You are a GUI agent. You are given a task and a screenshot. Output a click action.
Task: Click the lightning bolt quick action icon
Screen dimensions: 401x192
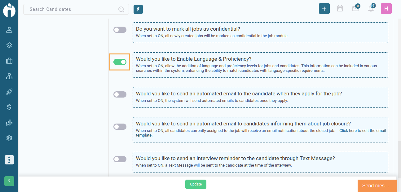click(138, 9)
